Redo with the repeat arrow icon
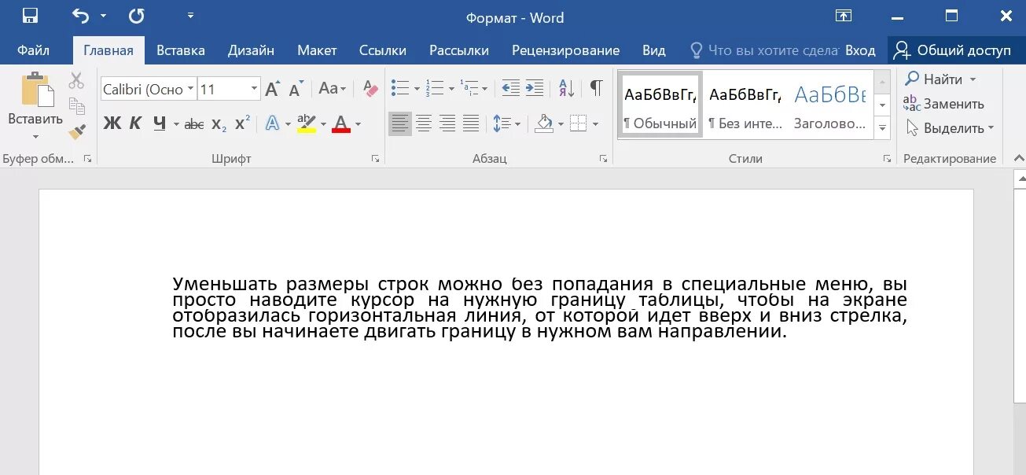Screen dimensions: 1026x475 point(136,16)
